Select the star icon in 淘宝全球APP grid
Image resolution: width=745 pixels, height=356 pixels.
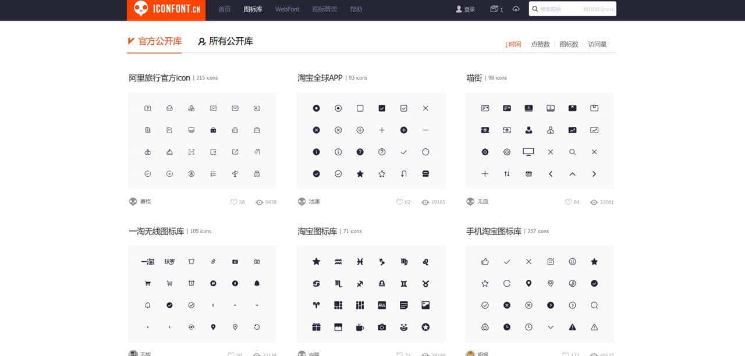click(x=360, y=173)
